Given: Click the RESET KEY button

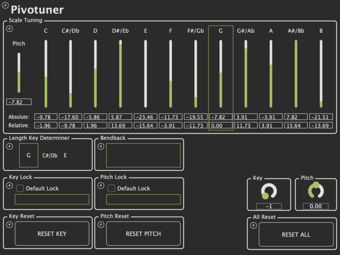Looking at the screenshot, I should pos(52,234).
